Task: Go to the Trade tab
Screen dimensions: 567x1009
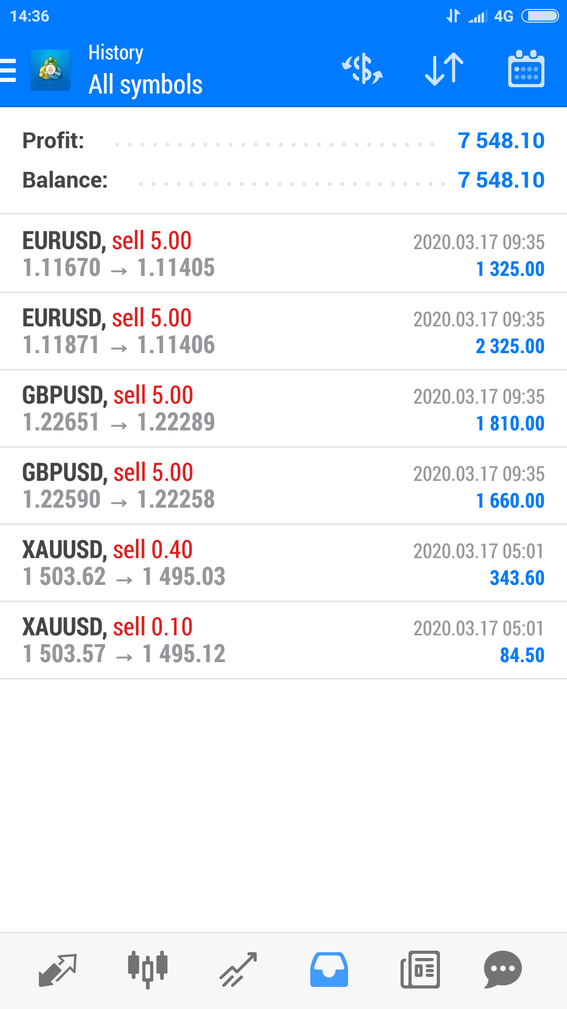Action: [238, 970]
